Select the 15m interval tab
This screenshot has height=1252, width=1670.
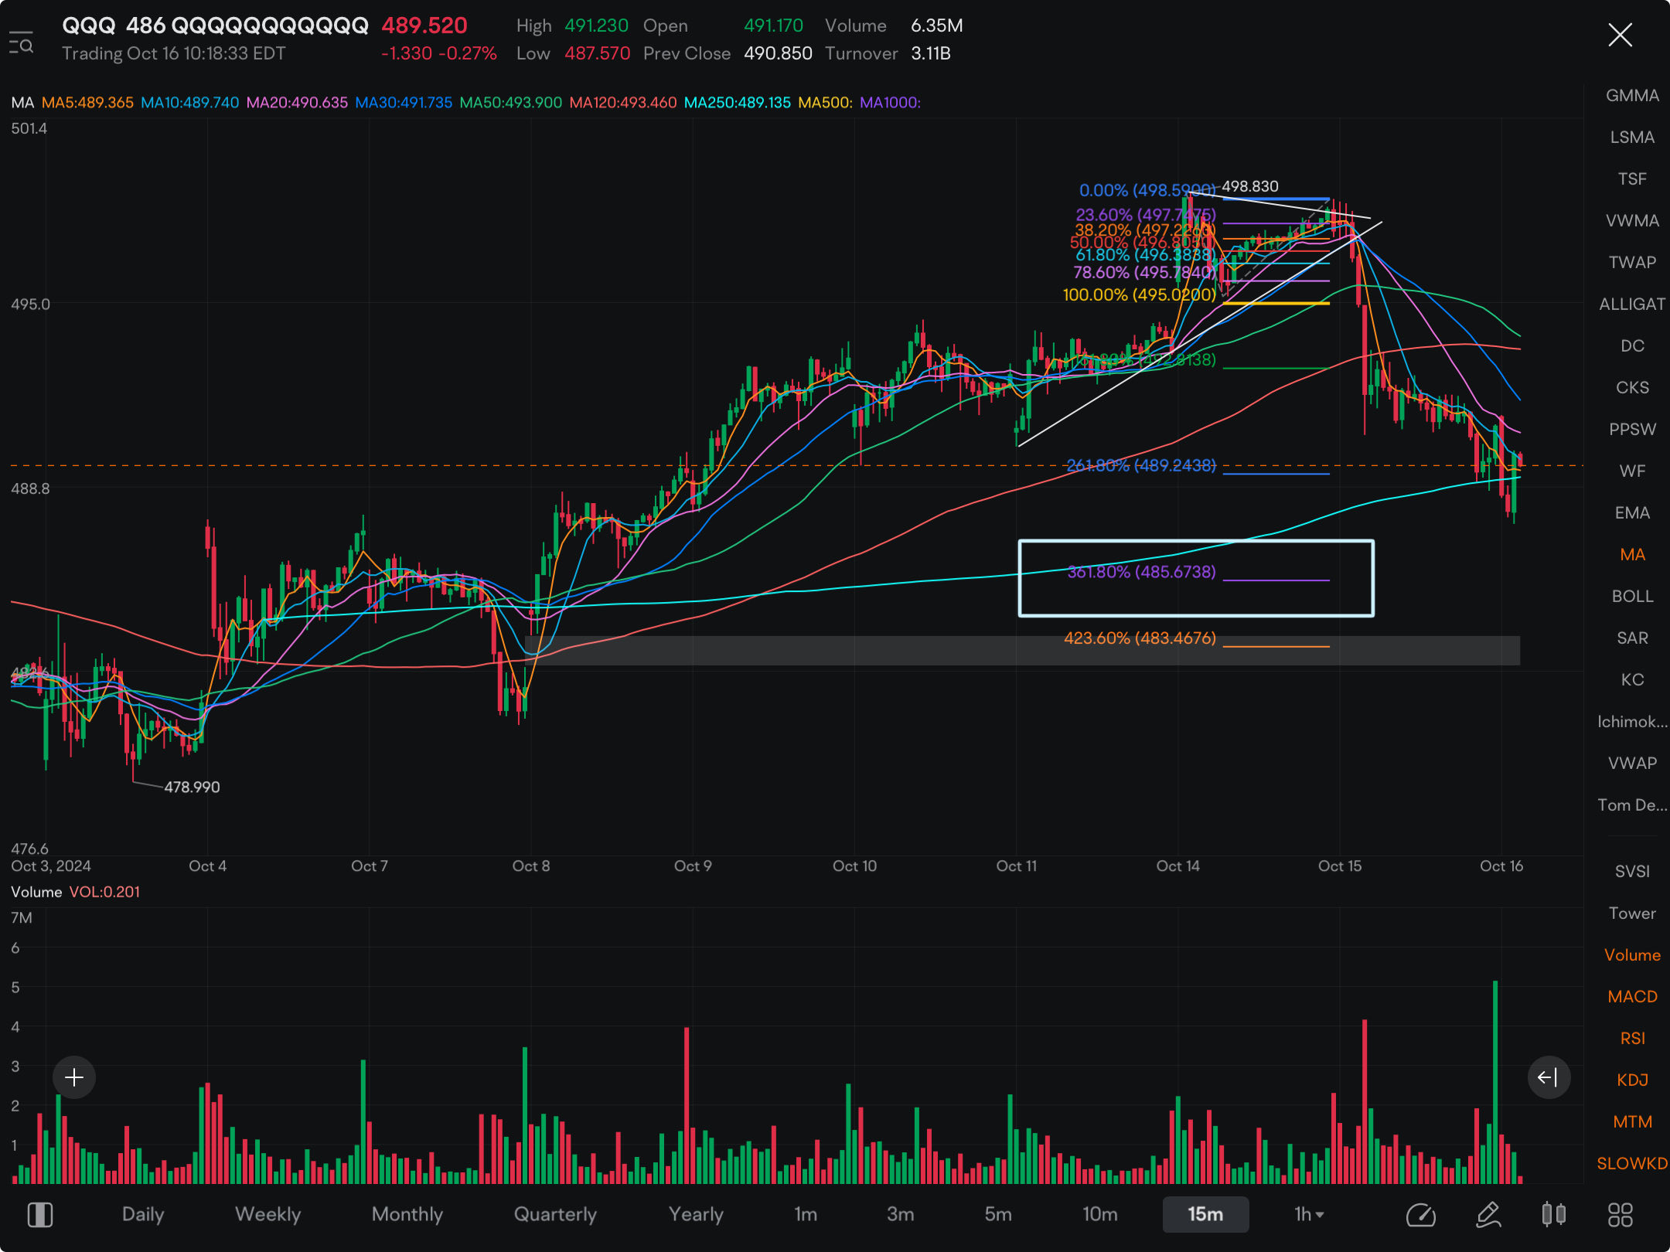1205,1215
